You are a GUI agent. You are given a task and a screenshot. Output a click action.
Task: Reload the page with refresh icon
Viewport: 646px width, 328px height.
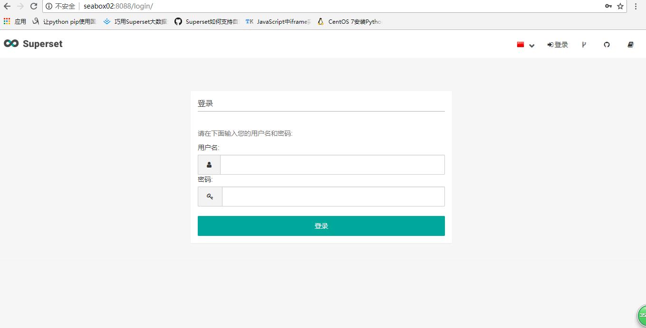click(34, 6)
